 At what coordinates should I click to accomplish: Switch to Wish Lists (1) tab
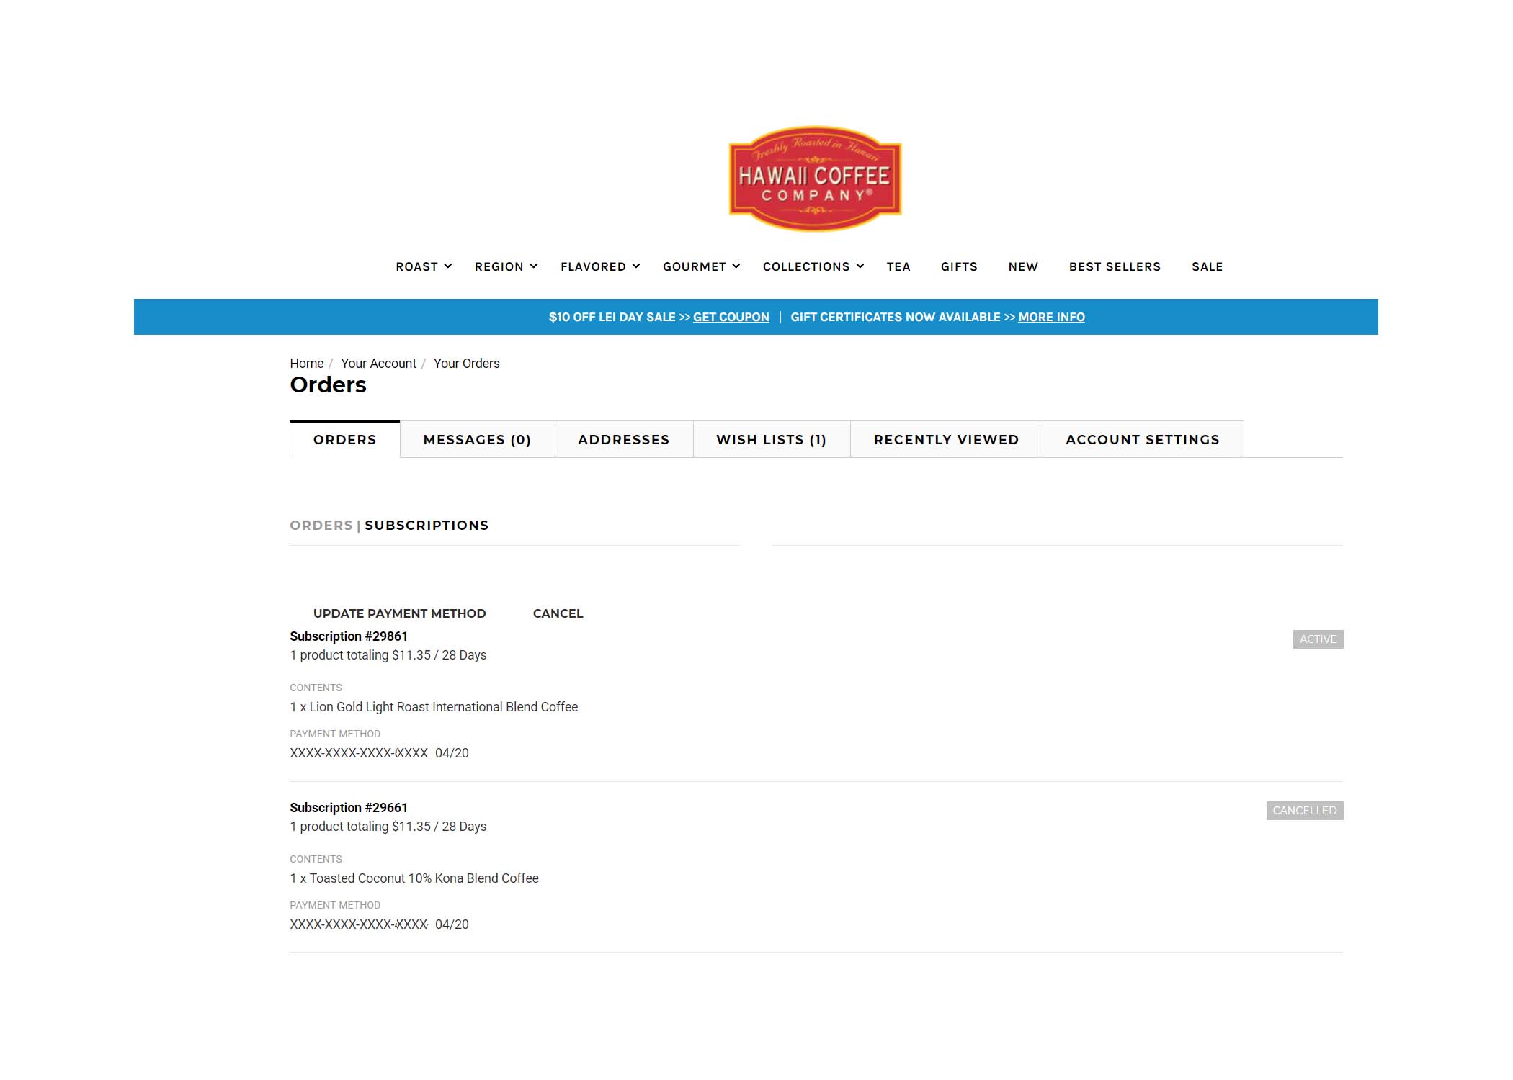[x=771, y=439]
